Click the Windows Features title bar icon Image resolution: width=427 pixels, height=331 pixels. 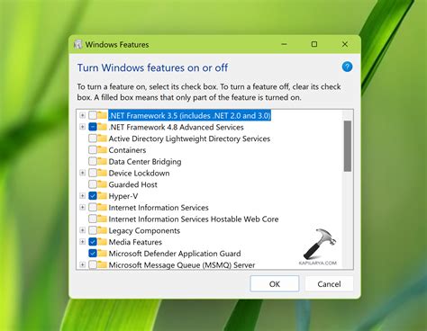pyautogui.click(x=78, y=44)
